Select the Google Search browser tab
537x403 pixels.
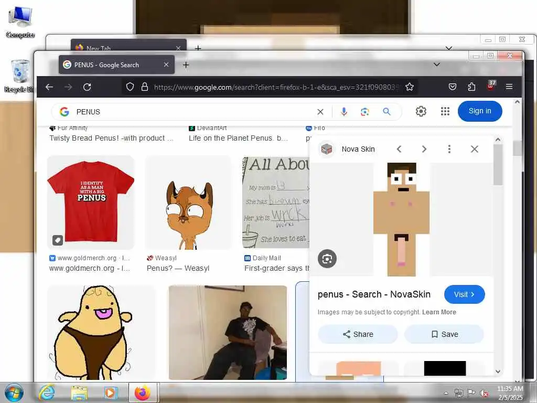point(116,65)
